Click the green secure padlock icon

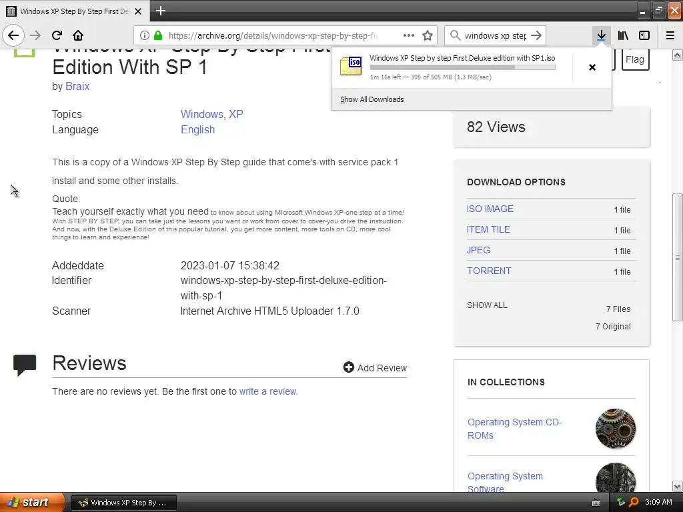coord(158,35)
